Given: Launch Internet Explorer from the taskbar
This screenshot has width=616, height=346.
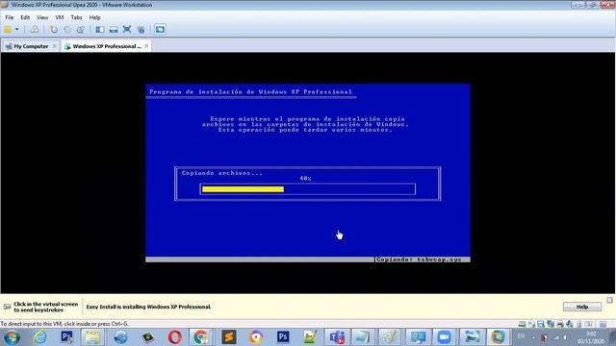Looking at the screenshot, I should (x=40, y=337).
